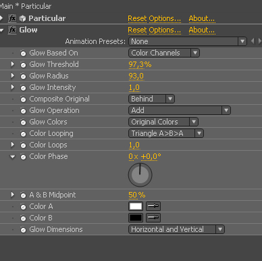Expand the Particular effect properties
The image size is (262, 261).
click(1, 18)
